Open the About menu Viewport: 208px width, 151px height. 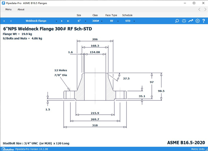coord(21,9)
